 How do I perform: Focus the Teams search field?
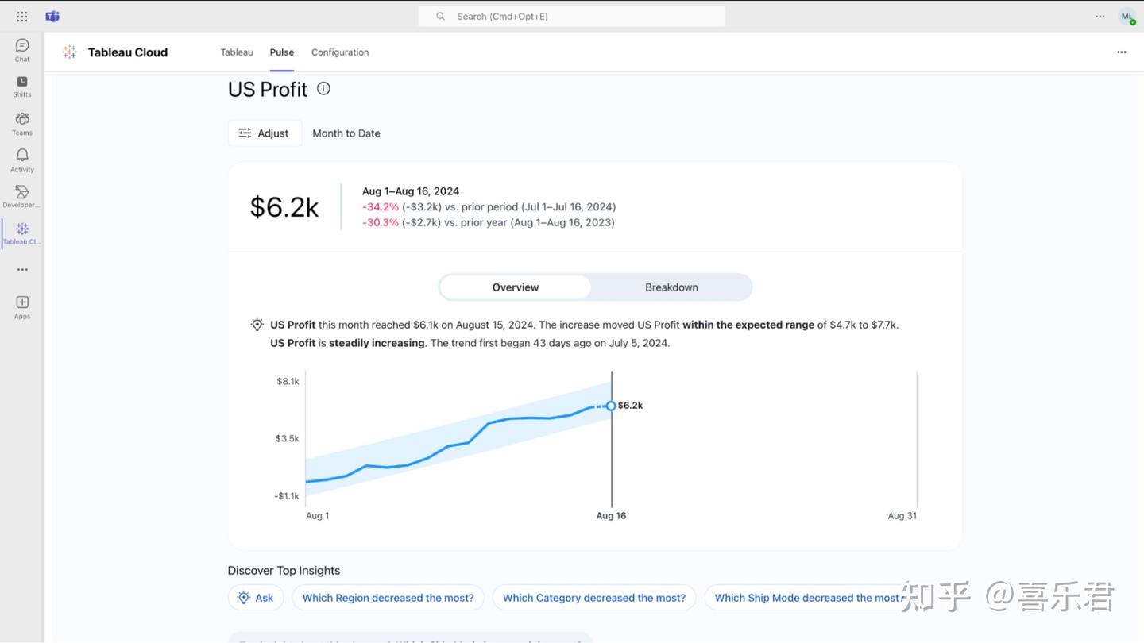[x=572, y=17]
